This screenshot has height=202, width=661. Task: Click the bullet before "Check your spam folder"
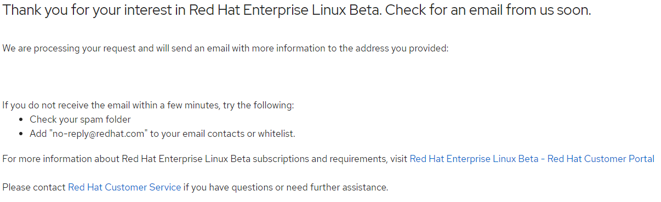point(21,119)
